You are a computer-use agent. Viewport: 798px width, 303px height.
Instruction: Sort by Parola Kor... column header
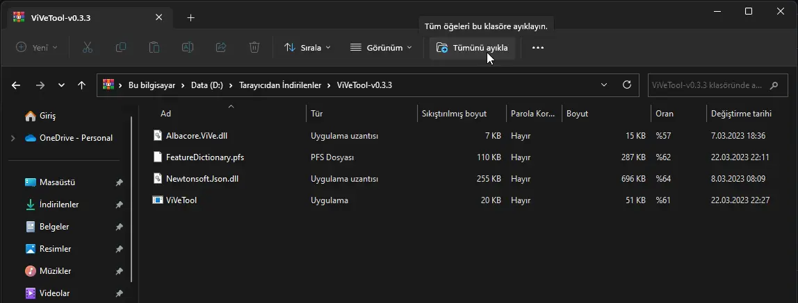(x=533, y=114)
